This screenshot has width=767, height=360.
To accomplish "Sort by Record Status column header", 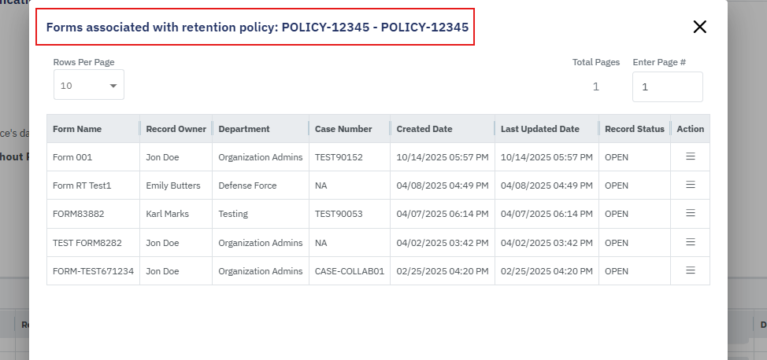I will click(x=634, y=129).
